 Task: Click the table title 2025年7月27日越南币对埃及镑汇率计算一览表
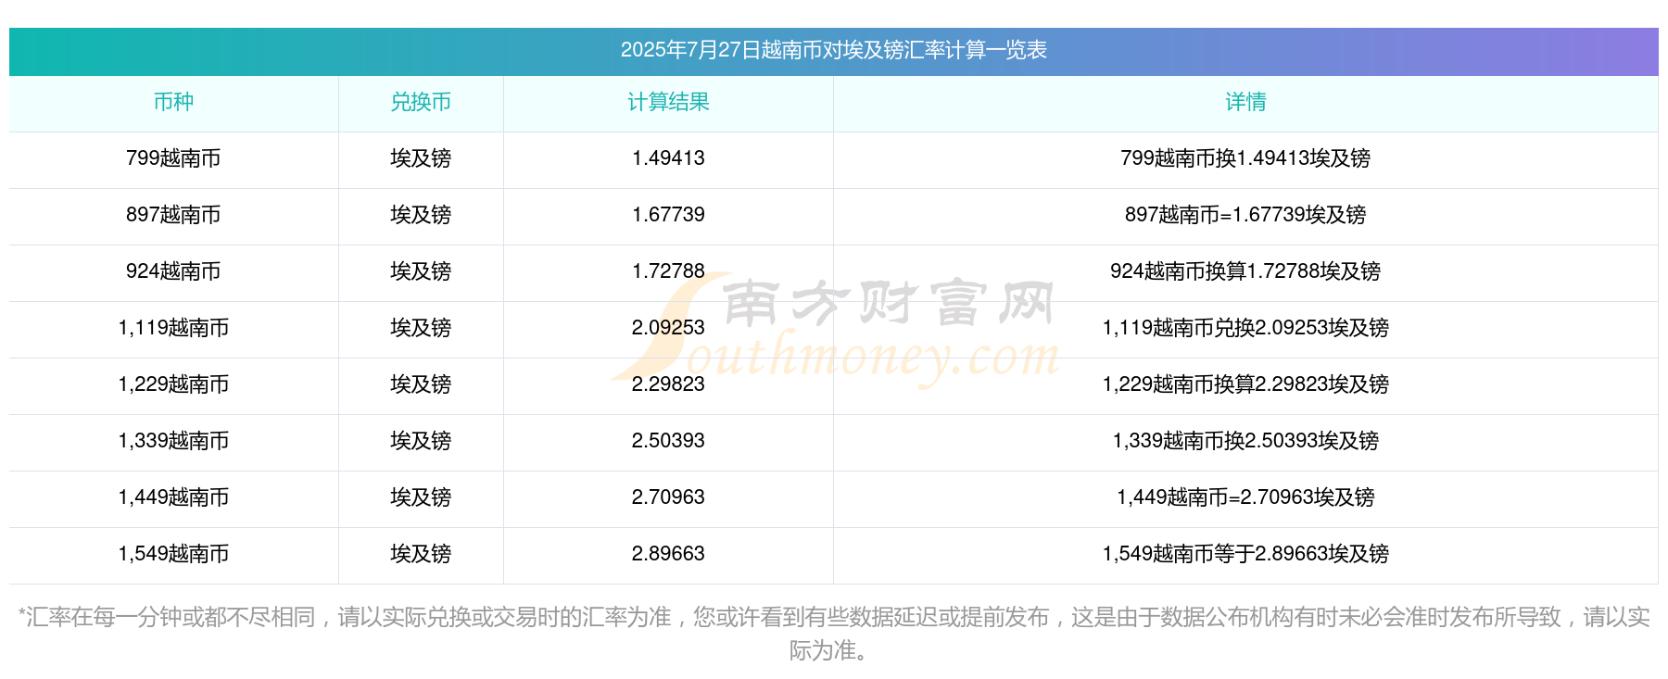click(x=833, y=50)
